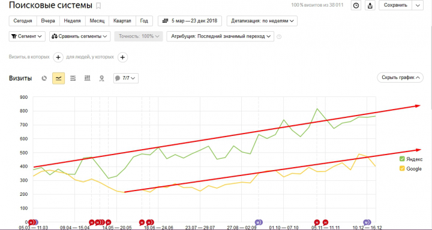The height and width of the screenshot is (230, 432).
Task: Select the Сегодня period
Action: pos(23,21)
